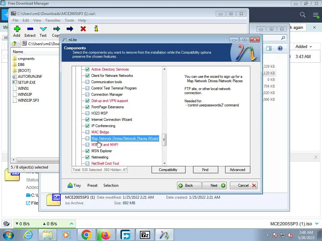Open Windows Media Player taskbar icon

(67, 235)
